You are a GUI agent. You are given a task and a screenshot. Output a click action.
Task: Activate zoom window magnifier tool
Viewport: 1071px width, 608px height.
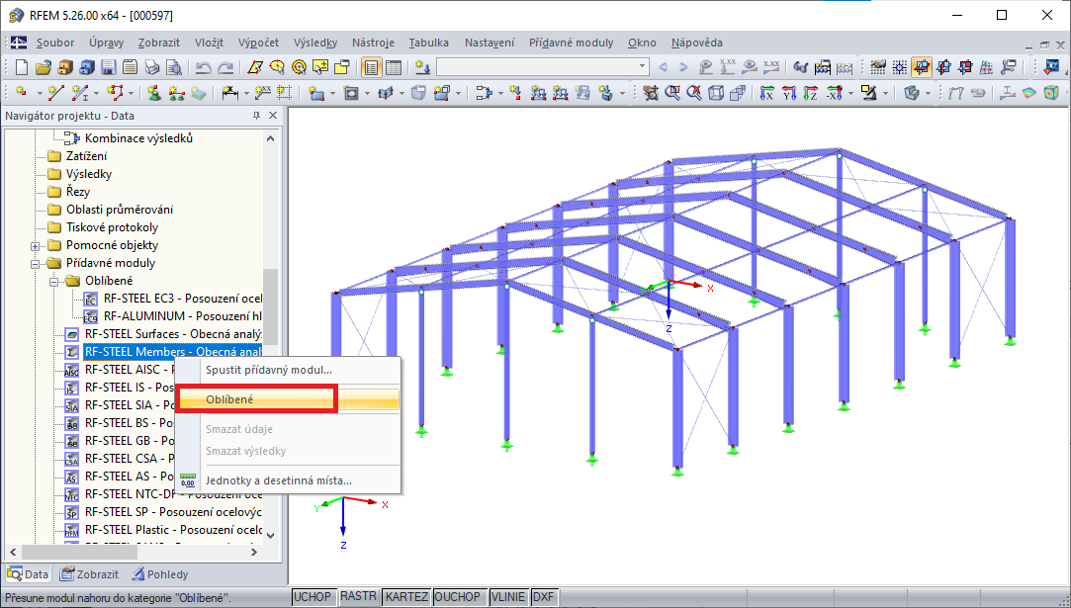pyautogui.click(x=672, y=92)
